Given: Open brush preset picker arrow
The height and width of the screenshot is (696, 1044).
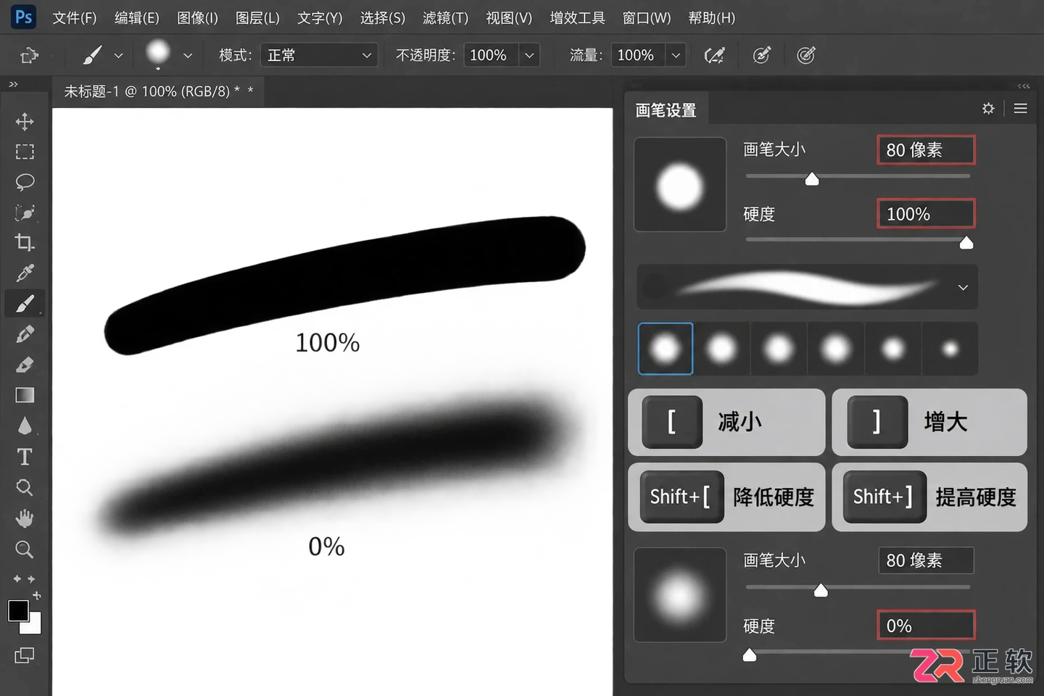Looking at the screenshot, I should tap(188, 55).
